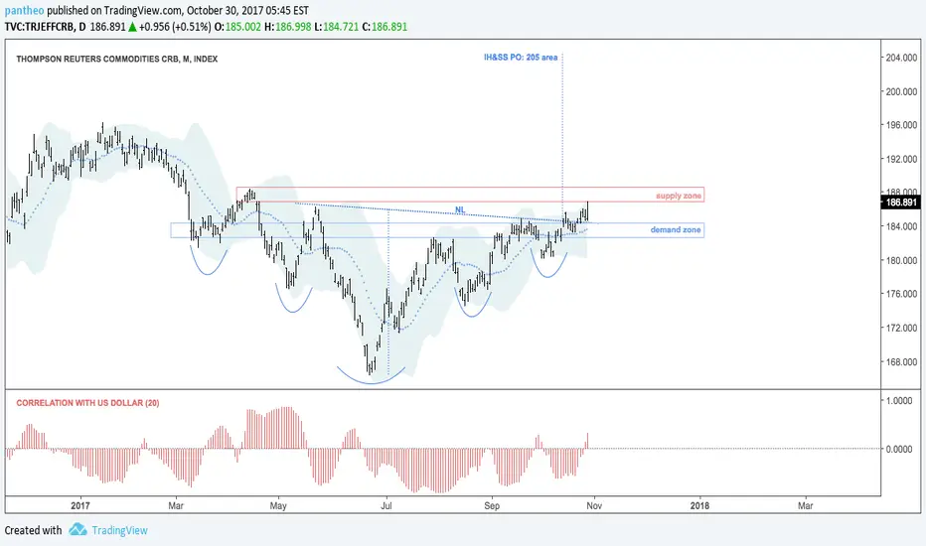Click the 'supply zone' label
Image resolution: width=926 pixels, height=546 pixels.
(x=679, y=196)
